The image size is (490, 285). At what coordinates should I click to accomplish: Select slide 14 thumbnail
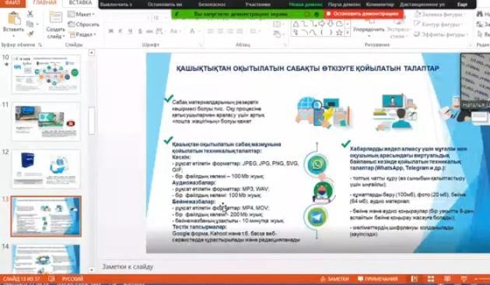click(46, 259)
